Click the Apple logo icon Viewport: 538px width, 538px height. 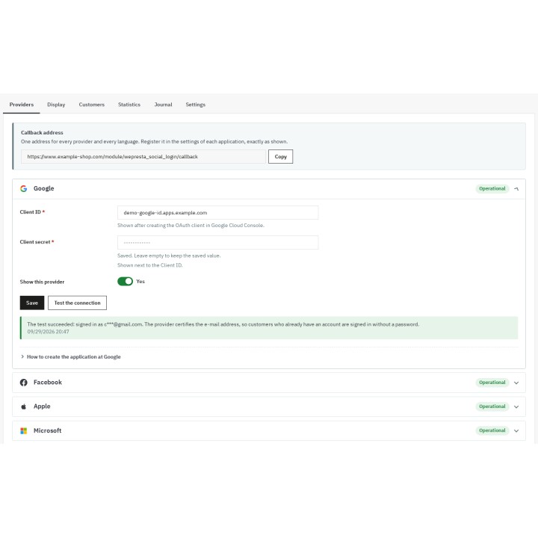(x=23, y=406)
